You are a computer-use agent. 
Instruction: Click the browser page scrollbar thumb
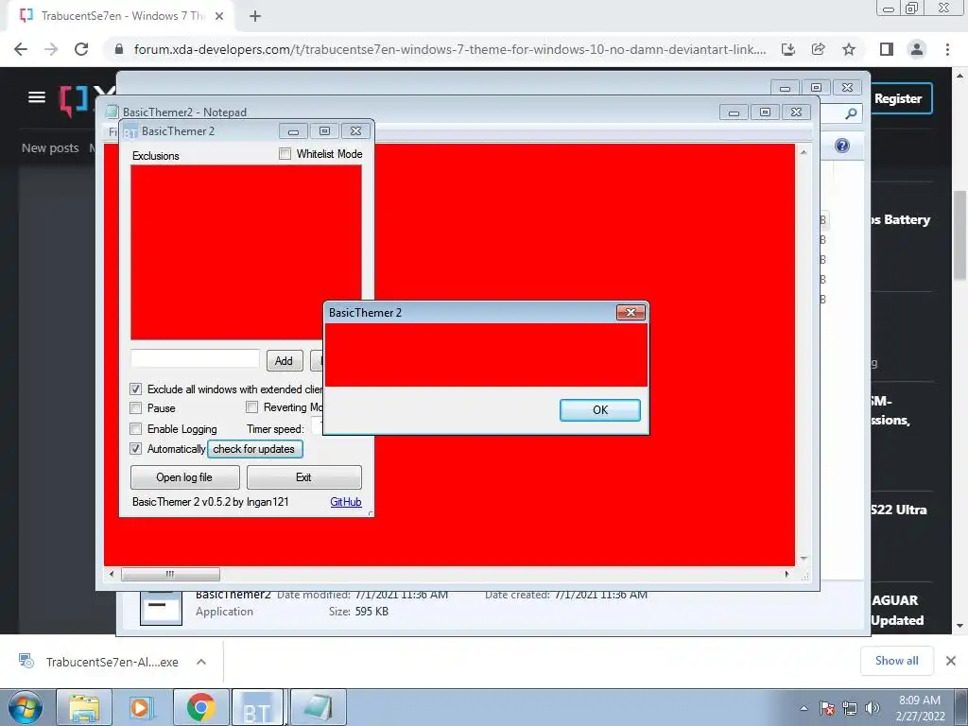point(959,234)
